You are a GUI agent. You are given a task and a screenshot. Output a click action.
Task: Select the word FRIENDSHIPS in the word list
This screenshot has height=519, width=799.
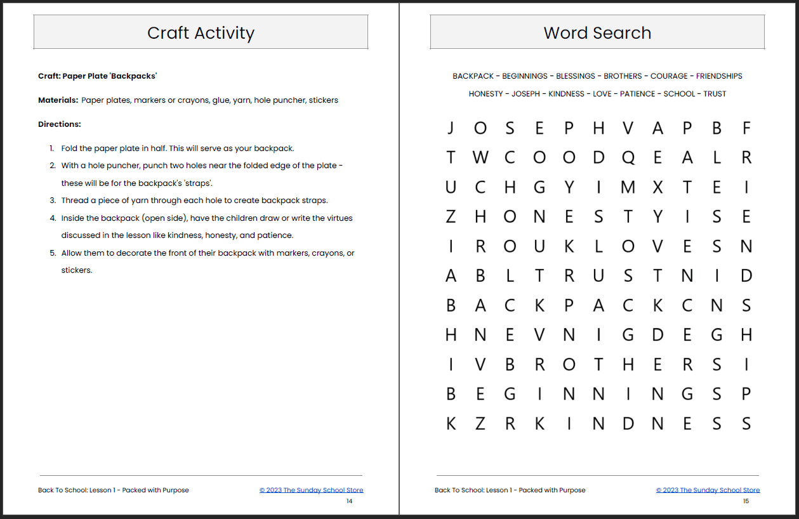tap(718, 76)
